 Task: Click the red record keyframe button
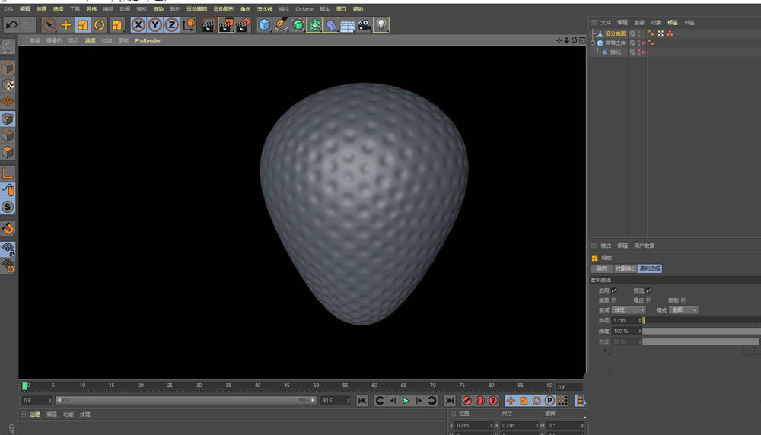467,400
